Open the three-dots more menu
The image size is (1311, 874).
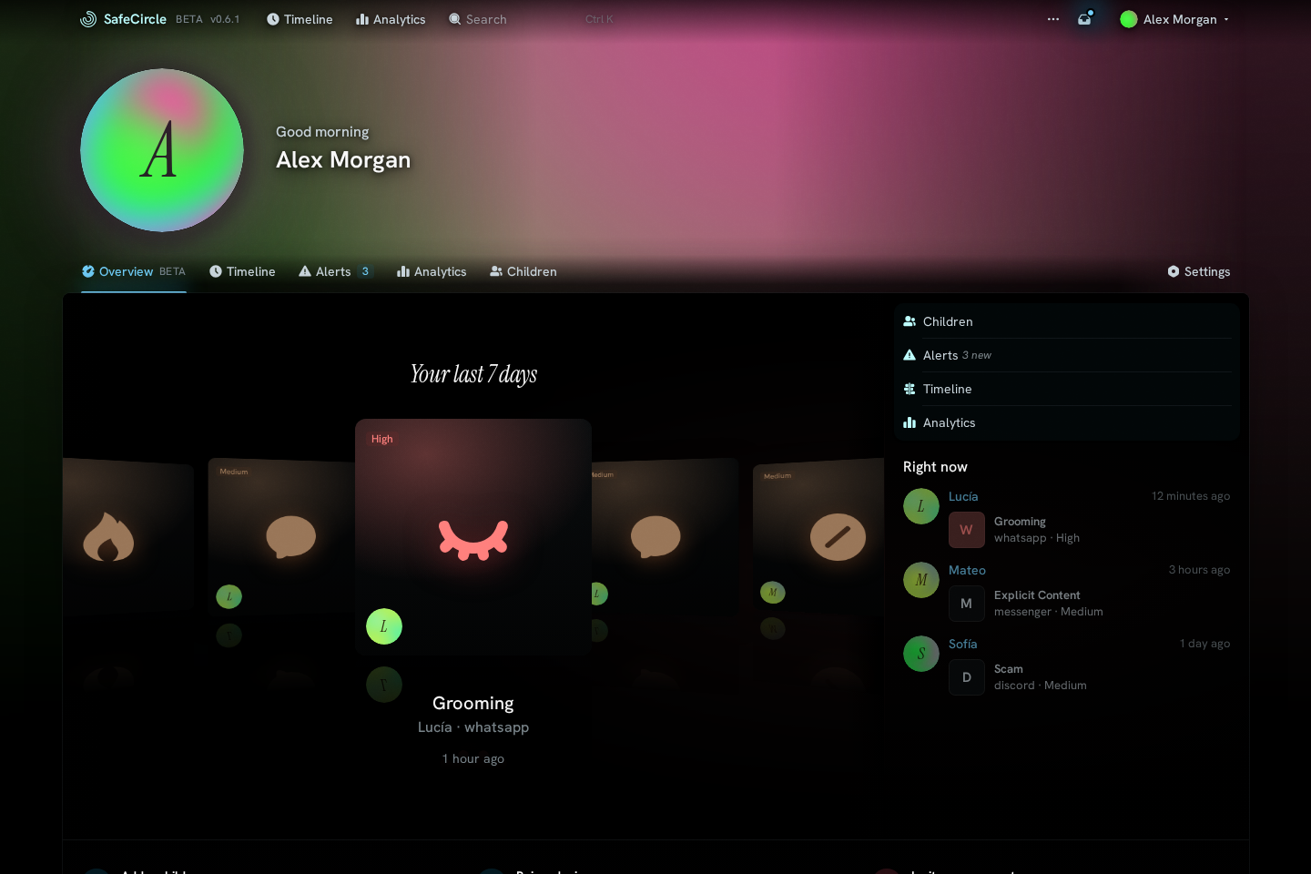1053,19
